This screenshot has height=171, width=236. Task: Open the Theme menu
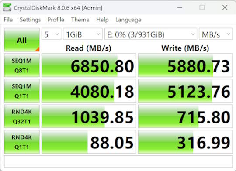80,20
